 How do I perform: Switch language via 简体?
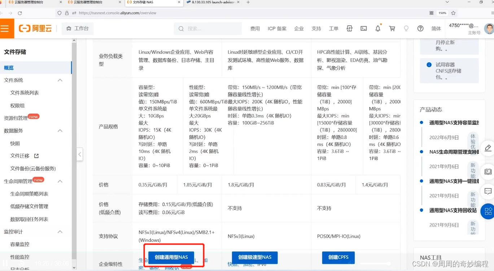[x=436, y=29]
